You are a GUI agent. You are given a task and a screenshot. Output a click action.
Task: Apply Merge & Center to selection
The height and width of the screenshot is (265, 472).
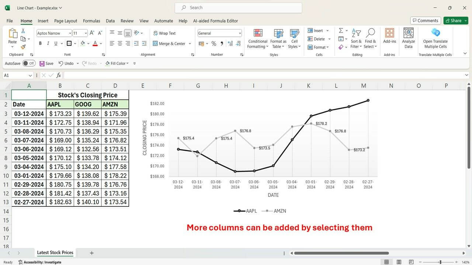(x=170, y=43)
